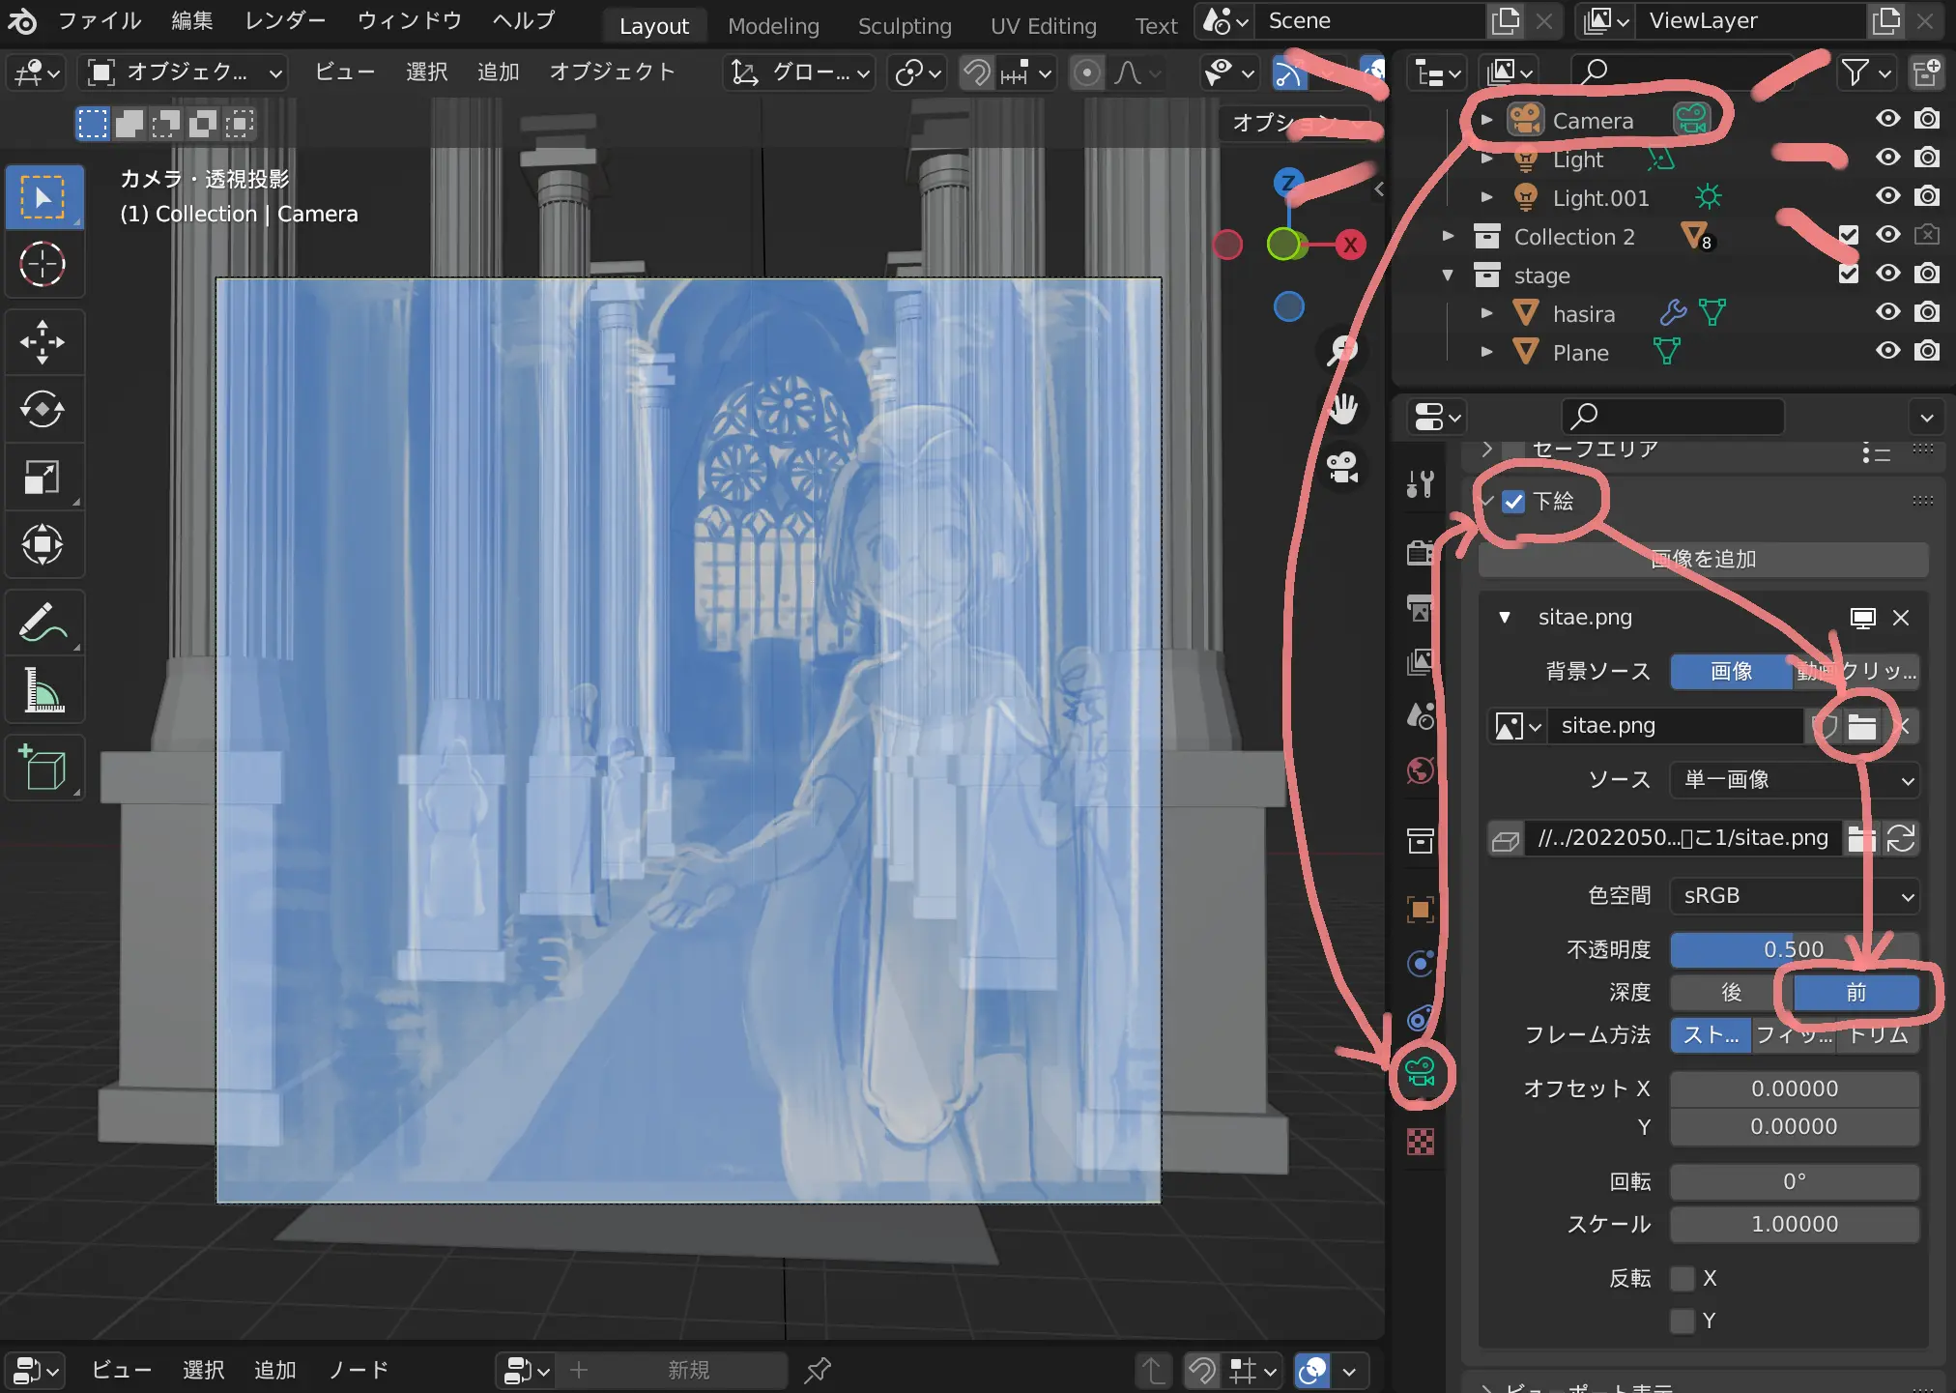Toggle Light.001 visibility eye icon
This screenshot has height=1393, width=1956.
pyautogui.click(x=1887, y=196)
